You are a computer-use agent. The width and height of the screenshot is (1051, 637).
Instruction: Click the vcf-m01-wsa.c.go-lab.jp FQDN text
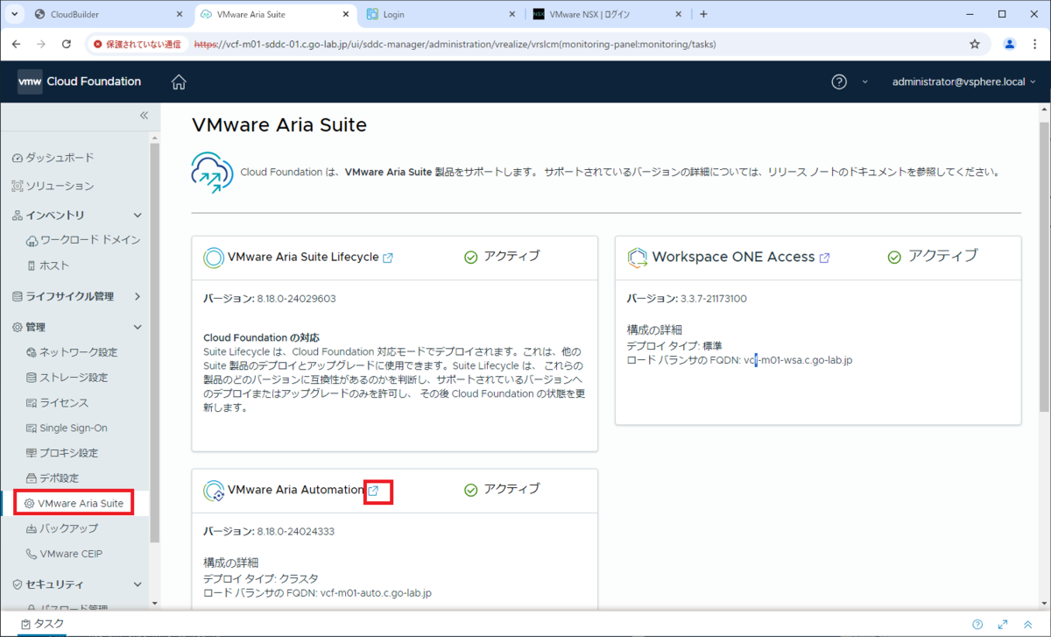pyautogui.click(x=799, y=360)
